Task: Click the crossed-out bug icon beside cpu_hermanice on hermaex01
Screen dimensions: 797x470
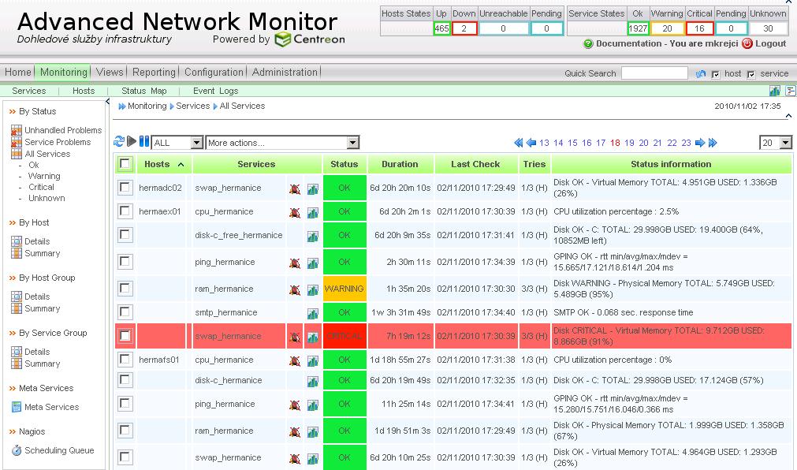Action: (x=294, y=213)
